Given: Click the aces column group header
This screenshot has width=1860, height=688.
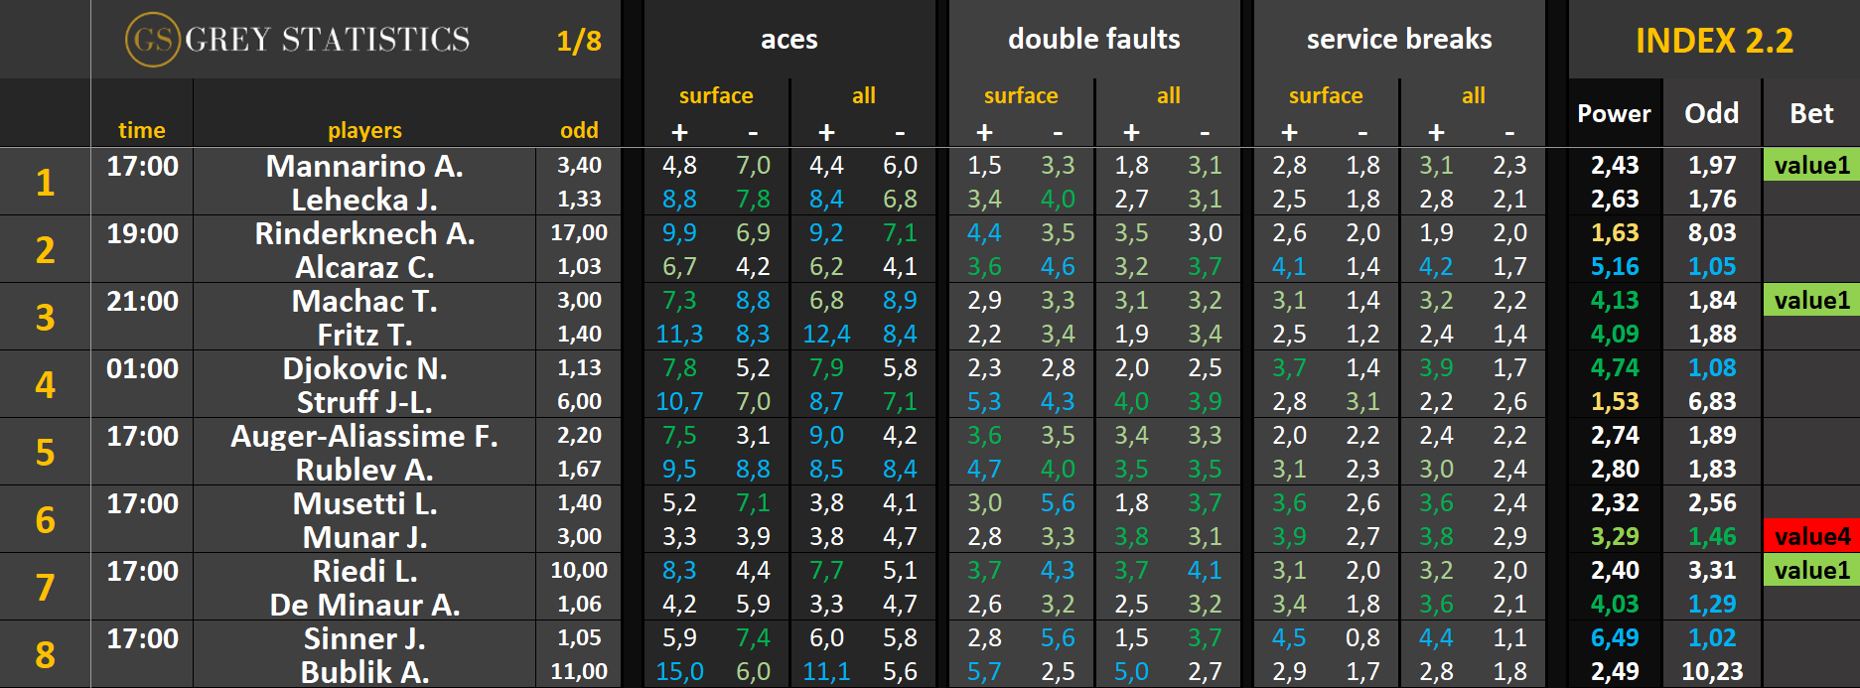Looking at the screenshot, I should click(x=789, y=40).
